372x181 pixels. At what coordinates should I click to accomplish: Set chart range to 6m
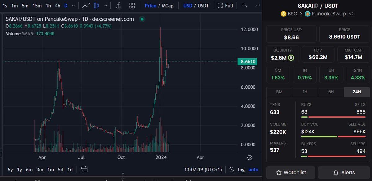[29, 170]
